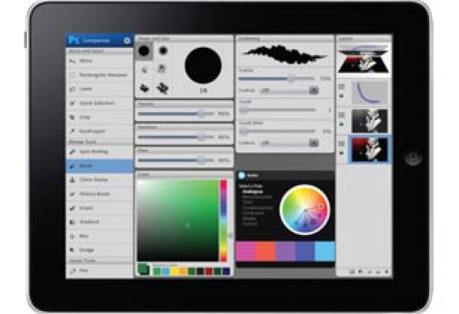Screen dimensions: 459x314
Task: Open the Control dropdown under Scatter
Action: 289,91
